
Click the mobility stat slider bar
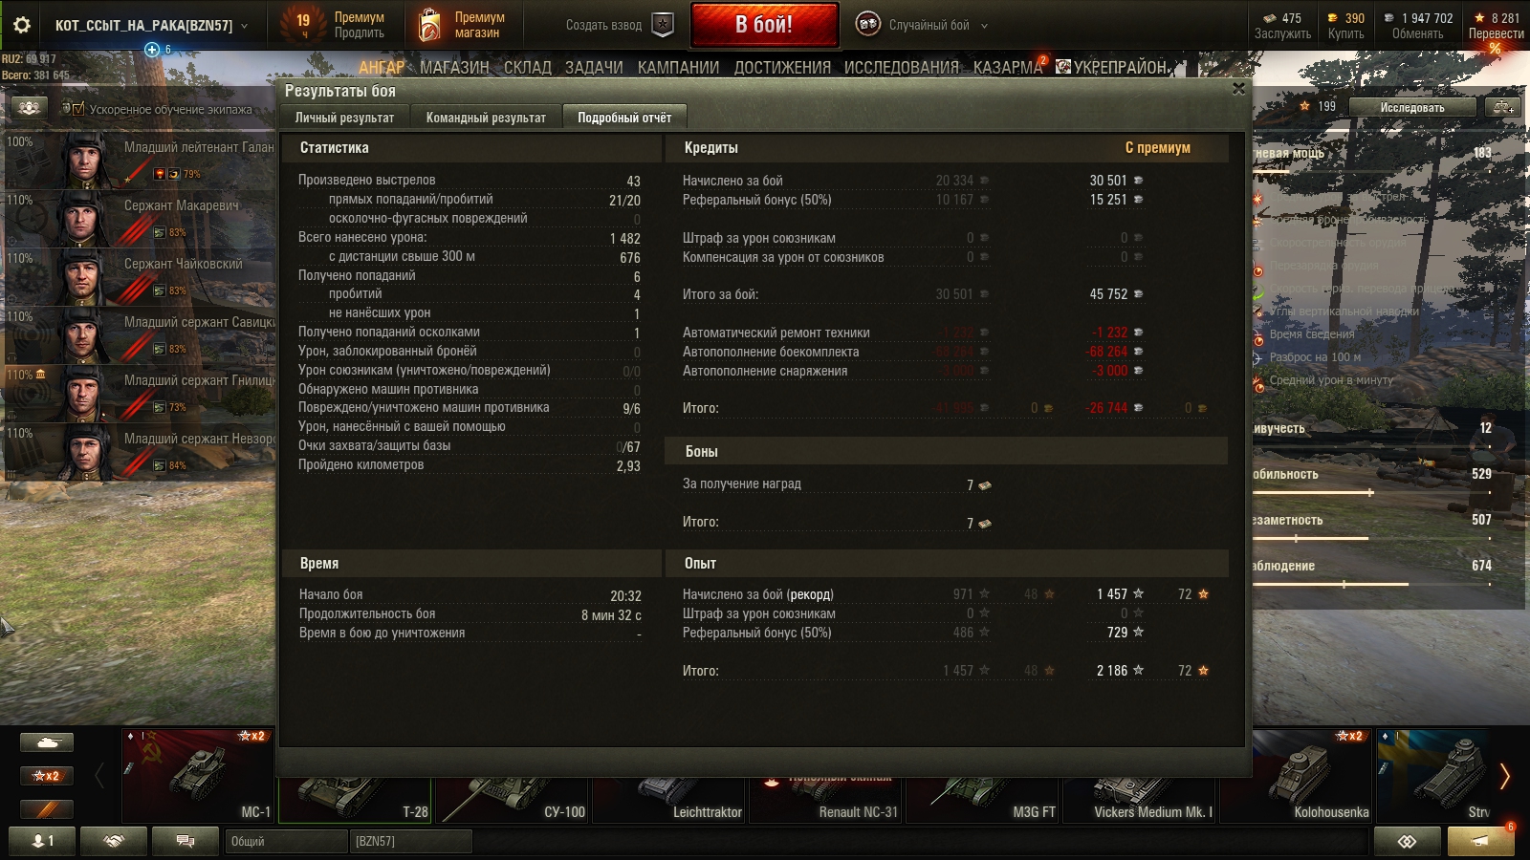pyautogui.click(x=1372, y=493)
